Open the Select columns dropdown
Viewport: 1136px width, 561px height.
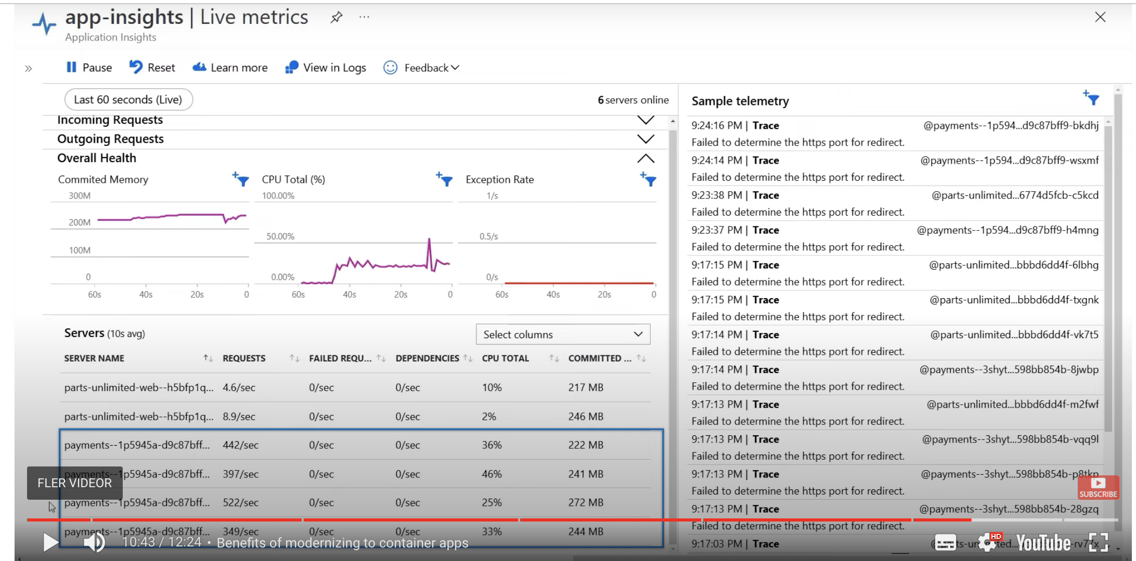pyautogui.click(x=563, y=334)
